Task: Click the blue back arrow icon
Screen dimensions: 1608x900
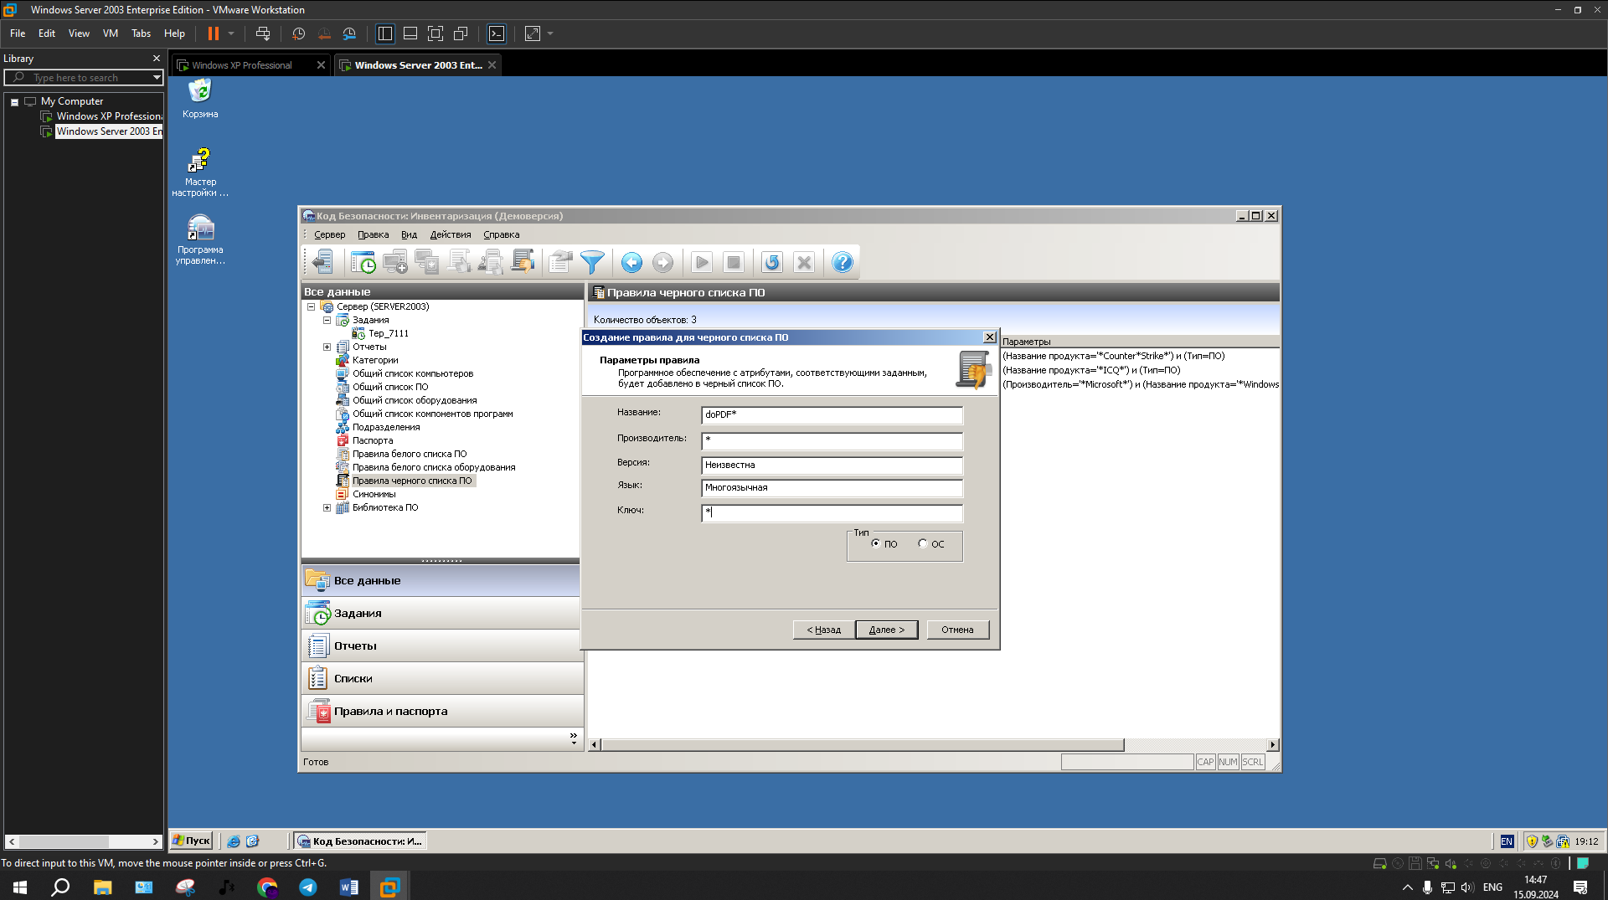Action: coord(631,263)
